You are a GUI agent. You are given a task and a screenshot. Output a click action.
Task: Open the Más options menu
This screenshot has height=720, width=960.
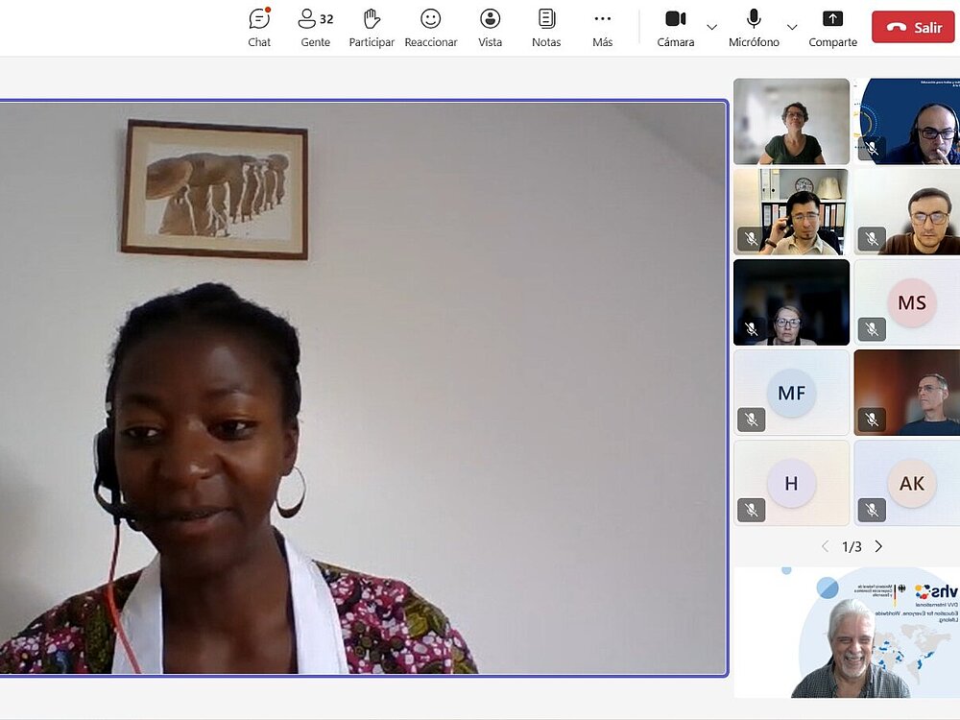pyautogui.click(x=603, y=27)
